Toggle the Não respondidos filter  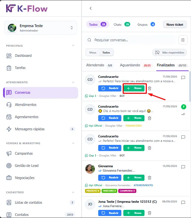170,52
